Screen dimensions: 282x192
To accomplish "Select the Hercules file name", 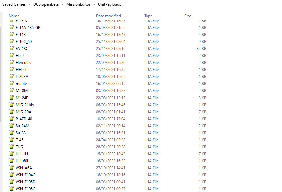I will click(x=23, y=63).
